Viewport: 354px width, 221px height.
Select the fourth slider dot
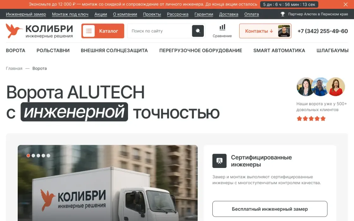click(x=43, y=156)
